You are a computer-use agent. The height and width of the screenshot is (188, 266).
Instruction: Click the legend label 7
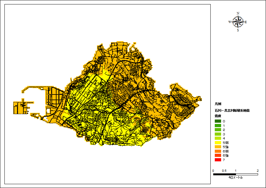click(x=224, y=160)
